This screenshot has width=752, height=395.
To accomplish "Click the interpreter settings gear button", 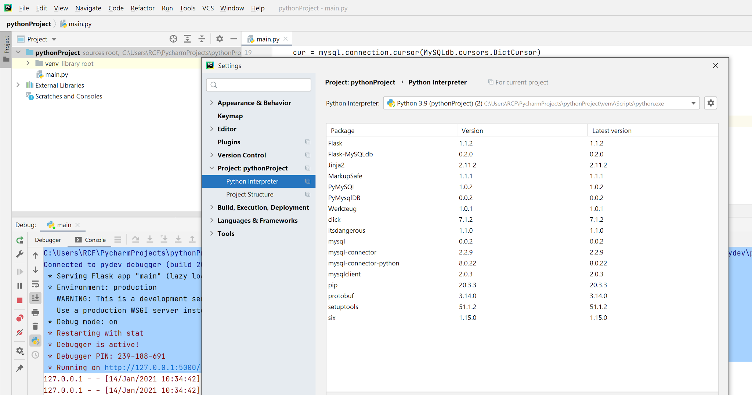I will pyautogui.click(x=710, y=103).
